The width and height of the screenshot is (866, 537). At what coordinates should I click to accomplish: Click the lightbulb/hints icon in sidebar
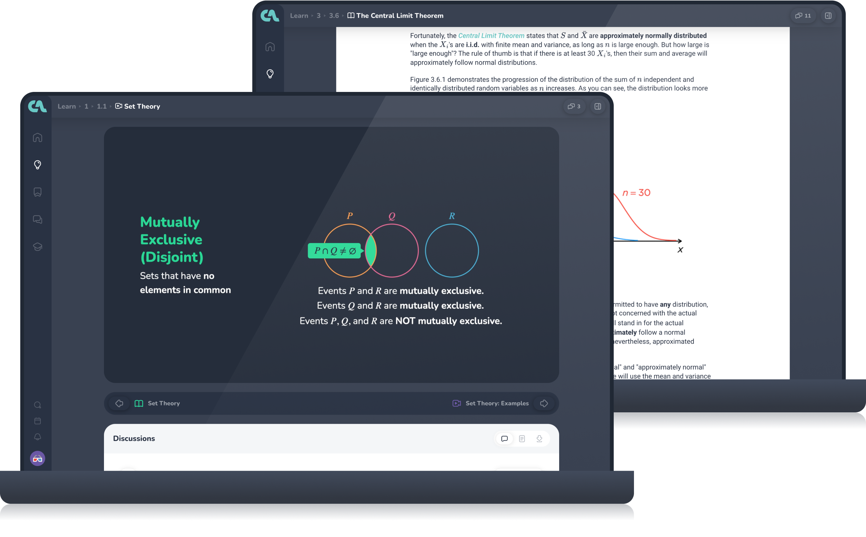(37, 165)
